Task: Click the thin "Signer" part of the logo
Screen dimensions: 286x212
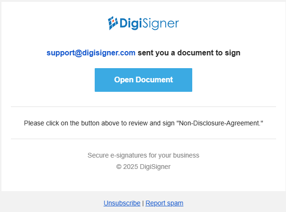Action: (x=161, y=24)
